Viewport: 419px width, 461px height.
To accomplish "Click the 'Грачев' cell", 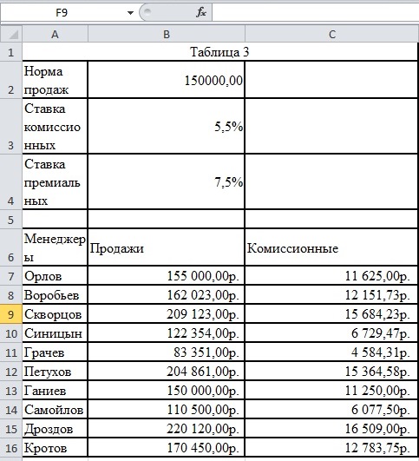I will [55, 352].
